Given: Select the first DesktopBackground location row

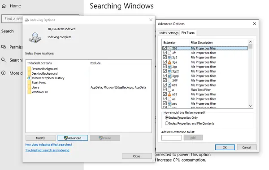Looking at the screenshot, I should tap(43, 69).
